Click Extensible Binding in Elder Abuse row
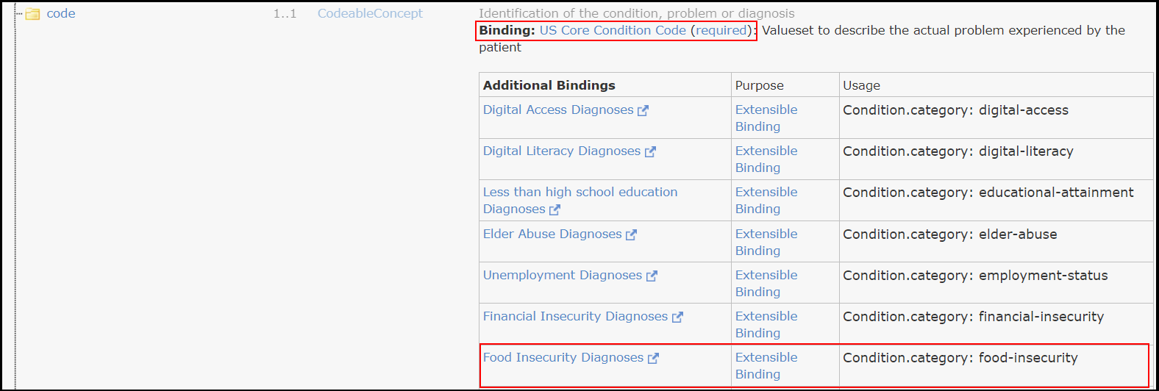Image resolution: width=1159 pixels, height=391 pixels. pos(766,243)
